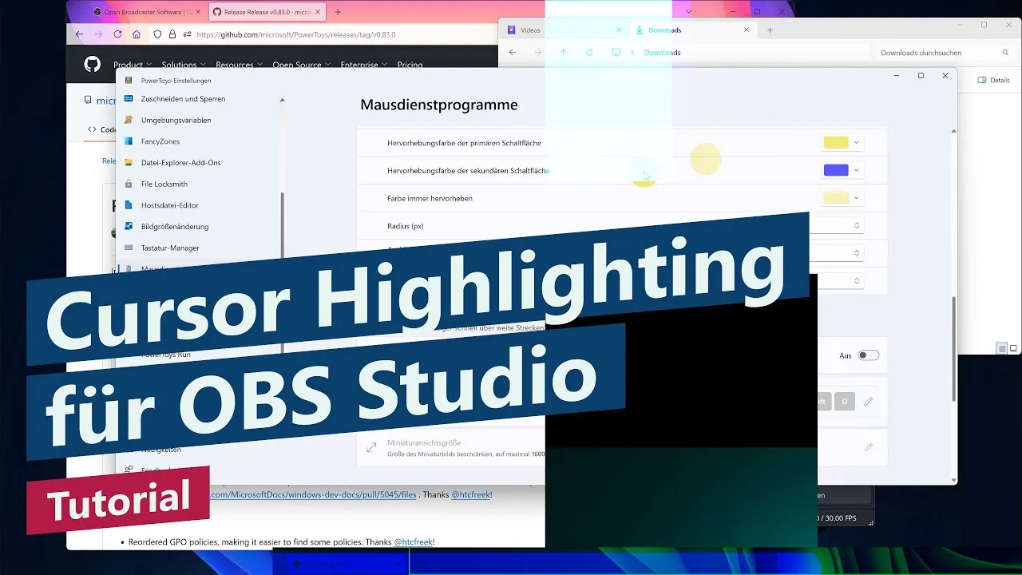Viewport: 1022px width, 575px height.
Task: Select File Locksmith lock icon
Action: (129, 184)
